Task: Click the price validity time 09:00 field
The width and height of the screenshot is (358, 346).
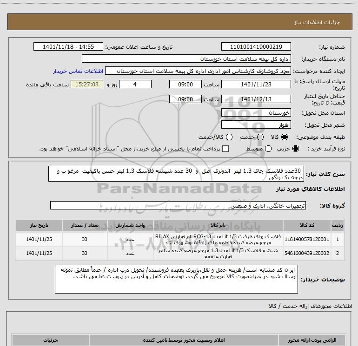Action: [x=186, y=99]
